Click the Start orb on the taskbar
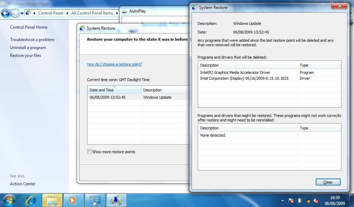354x207 pixels. (9, 200)
